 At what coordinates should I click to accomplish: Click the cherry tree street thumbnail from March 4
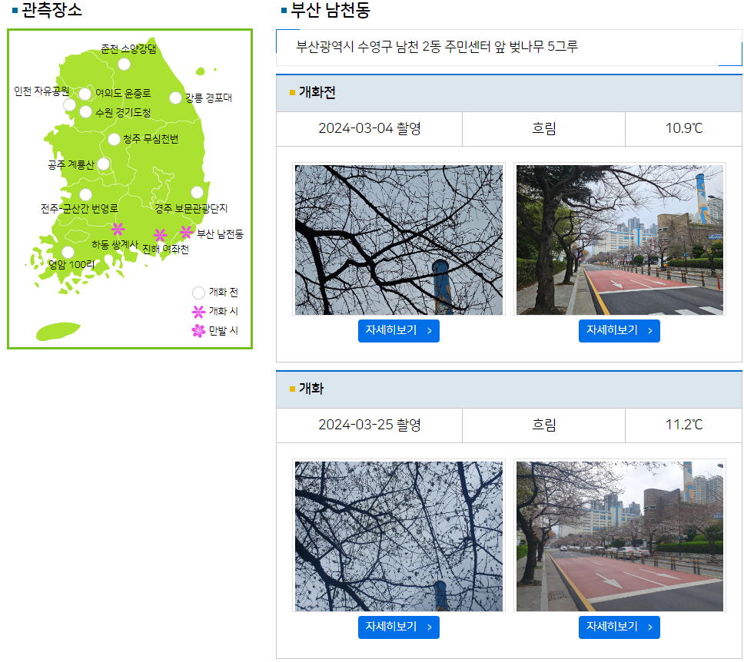pyautogui.click(x=619, y=239)
